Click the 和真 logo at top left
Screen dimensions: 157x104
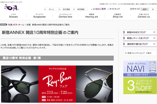click(11, 7)
